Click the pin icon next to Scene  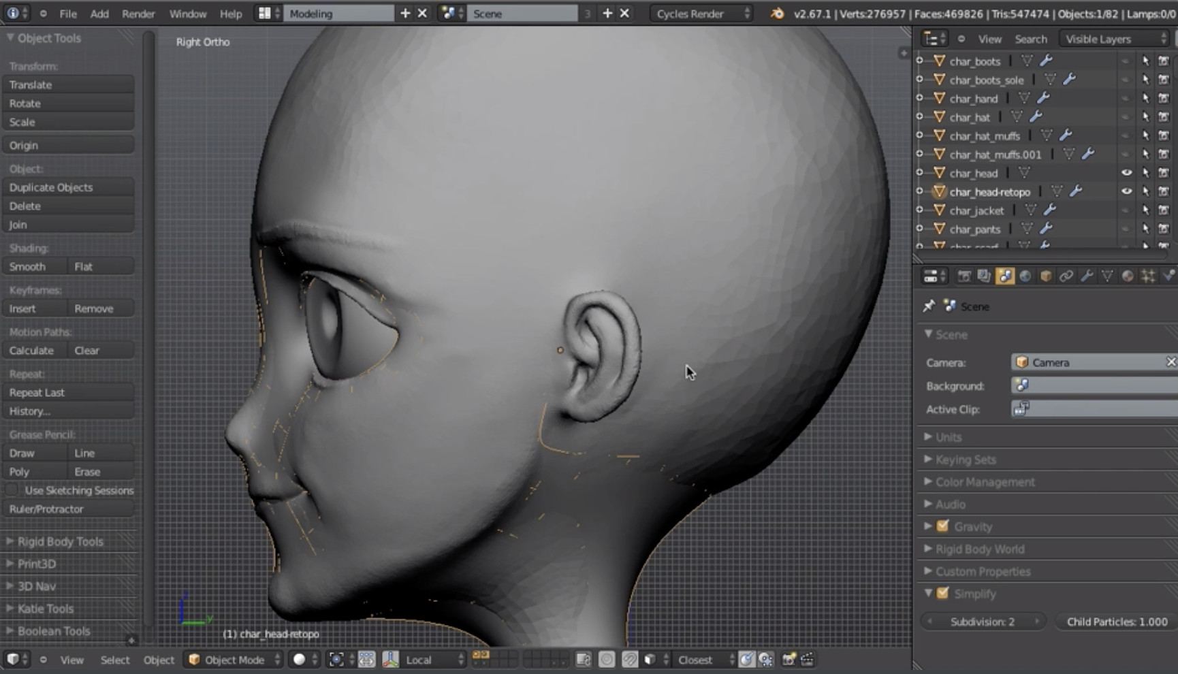(929, 306)
